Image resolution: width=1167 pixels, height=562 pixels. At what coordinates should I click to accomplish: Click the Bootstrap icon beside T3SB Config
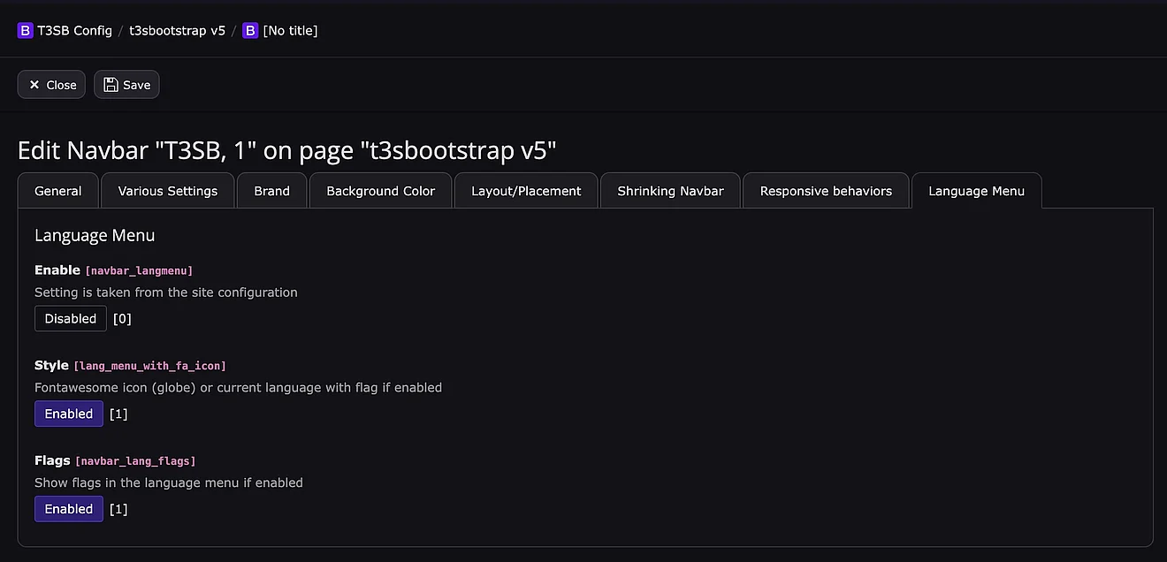[26, 31]
